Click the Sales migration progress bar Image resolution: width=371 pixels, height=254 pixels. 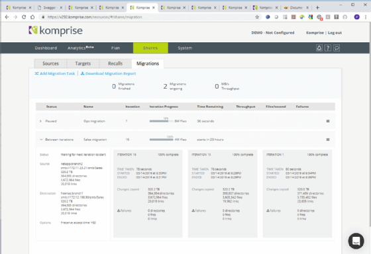[x=161, y=140]
